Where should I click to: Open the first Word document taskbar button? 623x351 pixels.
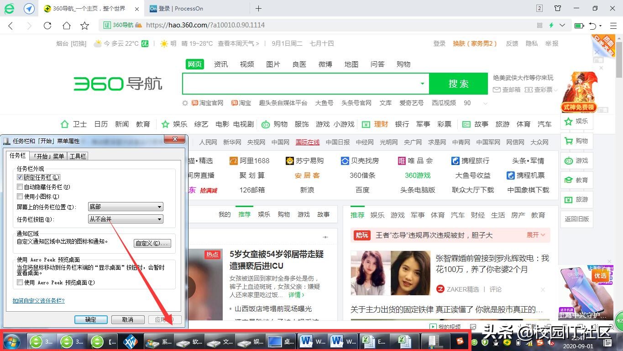click(313, 341)
